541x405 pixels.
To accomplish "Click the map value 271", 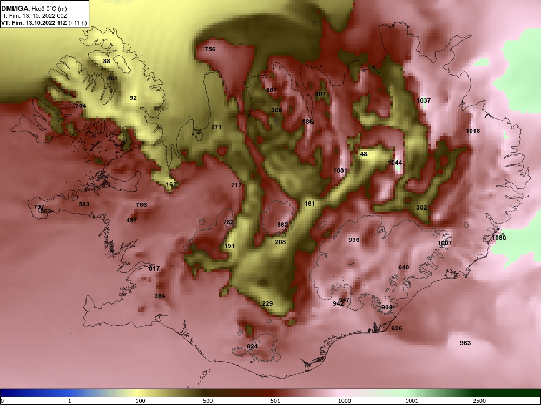I will (x=216, y=127).
